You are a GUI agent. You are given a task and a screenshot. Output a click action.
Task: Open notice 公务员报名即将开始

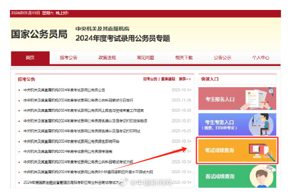71,141
